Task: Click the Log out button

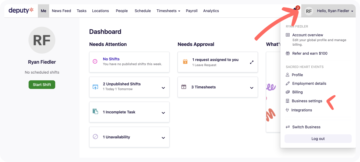Action: (x=318, y=139)
